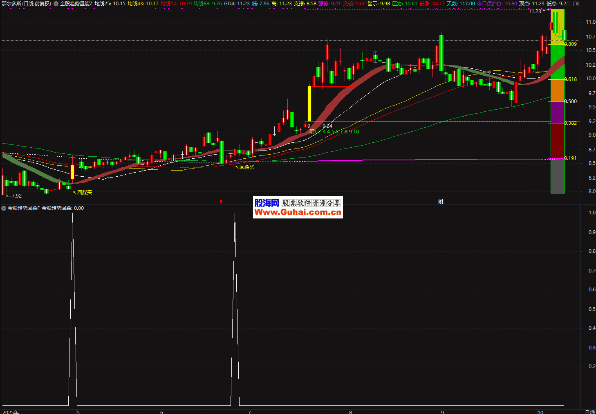Open the Www.Guhai.com.cn watermark link
The image size is (596, 414).
(x=298, y=212)
